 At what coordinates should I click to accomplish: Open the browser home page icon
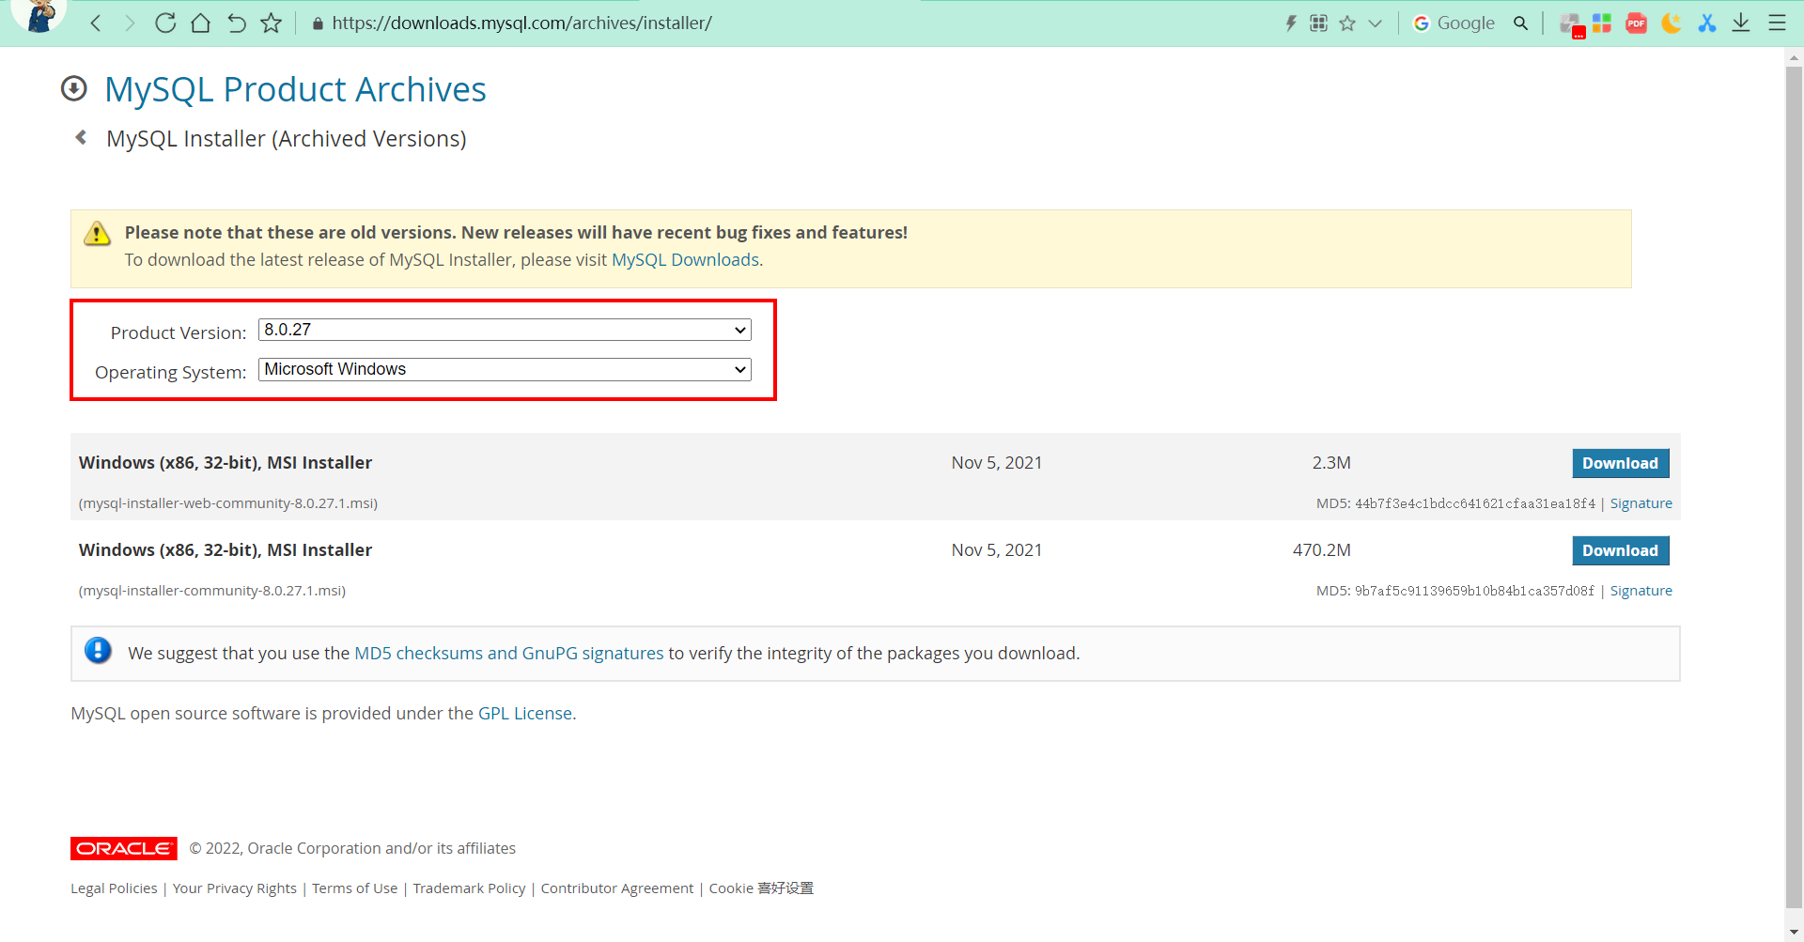[200, 23]
